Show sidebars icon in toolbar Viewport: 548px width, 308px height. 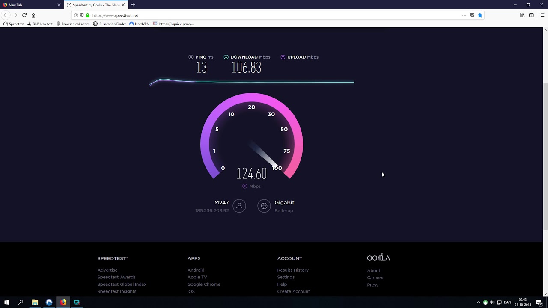click(531, 15)
